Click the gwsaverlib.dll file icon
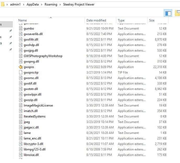180x163 pixels. tap(21, 34)
